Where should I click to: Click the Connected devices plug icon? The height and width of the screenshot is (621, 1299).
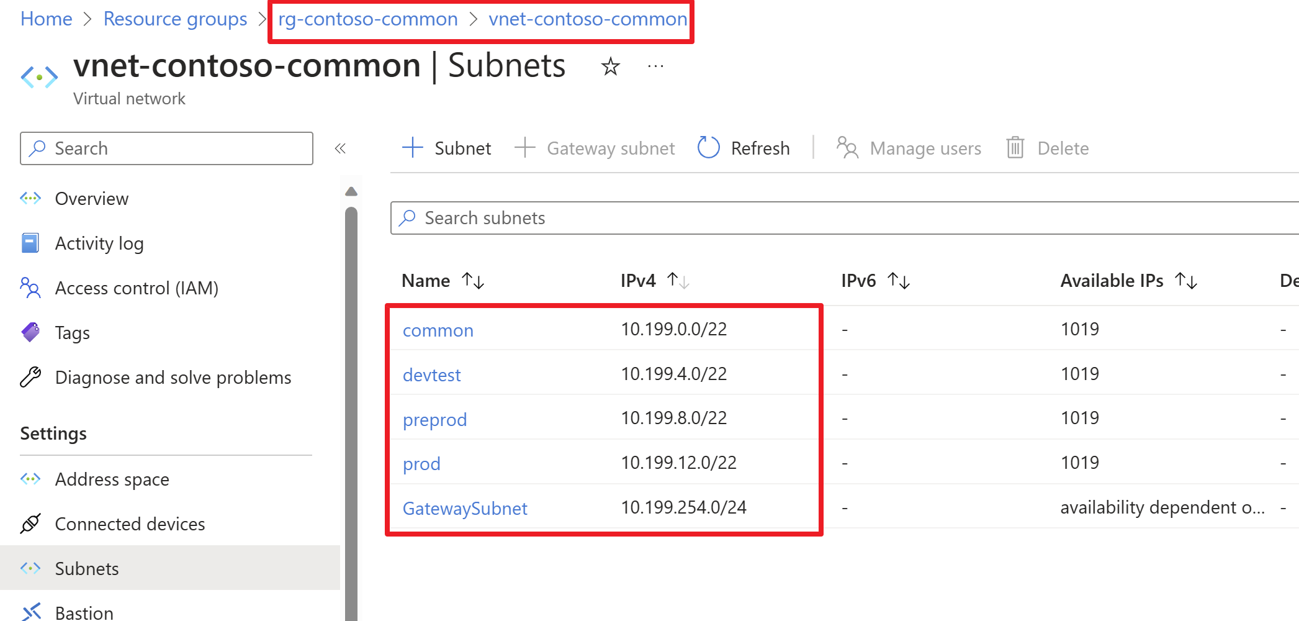click(x=30, y=524)
